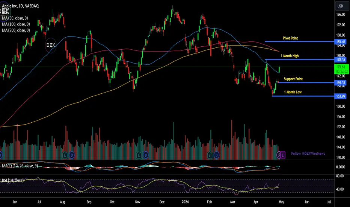This screenshot has width=350, height=207.
Task: Click the 178.34 price tag
Action: [341, 60]
